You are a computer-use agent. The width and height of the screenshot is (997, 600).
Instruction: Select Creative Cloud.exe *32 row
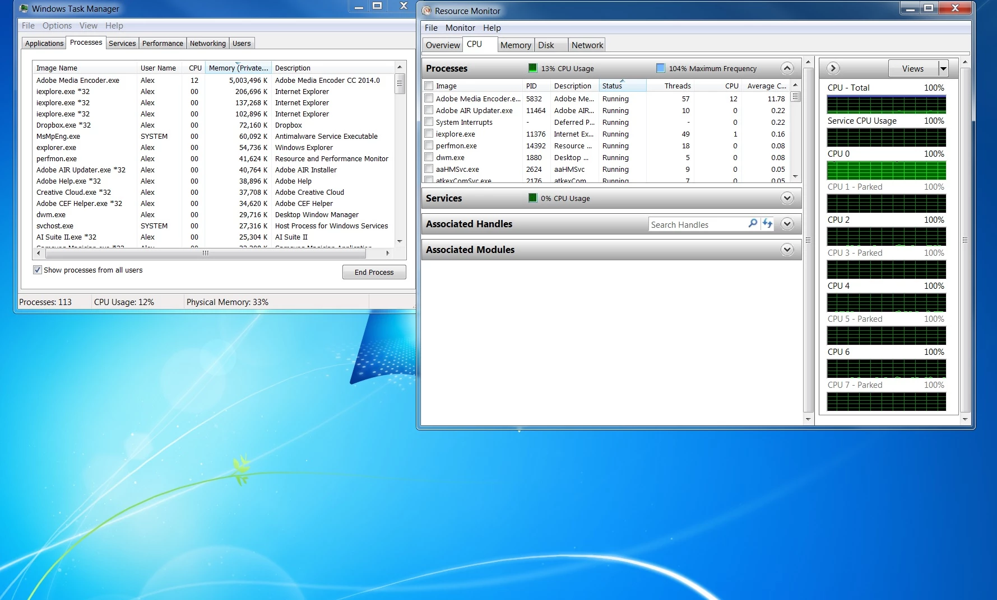tap(213, 192)
